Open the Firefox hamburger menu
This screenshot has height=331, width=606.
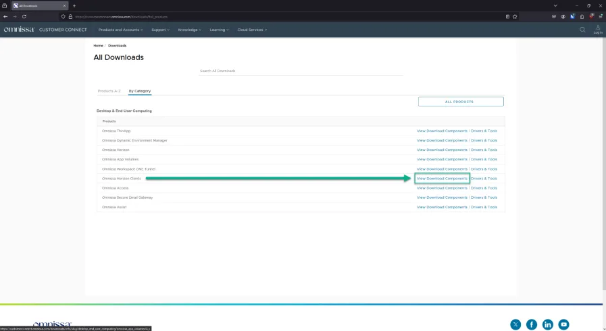[x=601, y=17]
